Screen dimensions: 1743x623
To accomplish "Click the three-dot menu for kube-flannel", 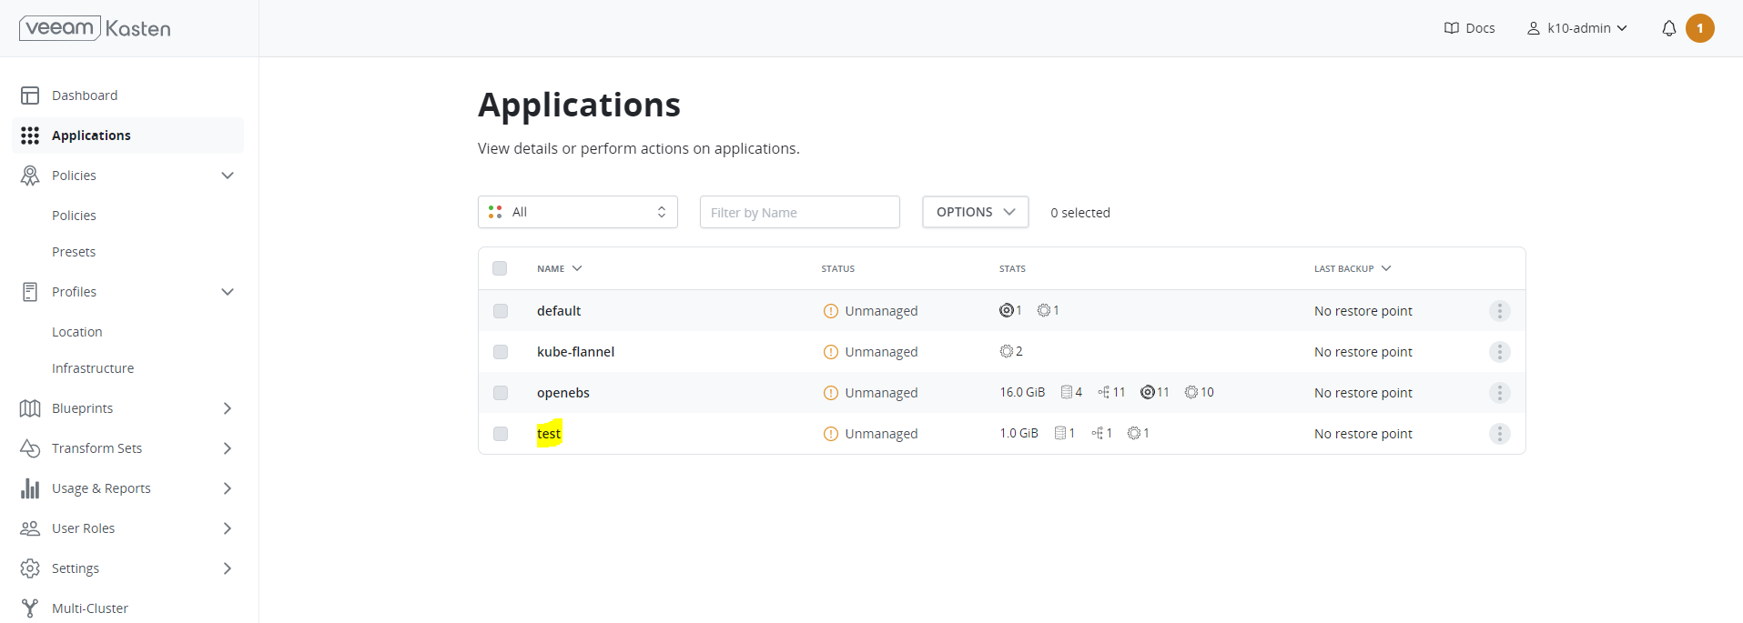I will (1499, 352).
